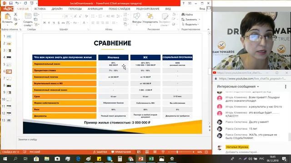Toggle italic К formatting
The height and width of the screenshot is (163, 291).
(49, 23)
